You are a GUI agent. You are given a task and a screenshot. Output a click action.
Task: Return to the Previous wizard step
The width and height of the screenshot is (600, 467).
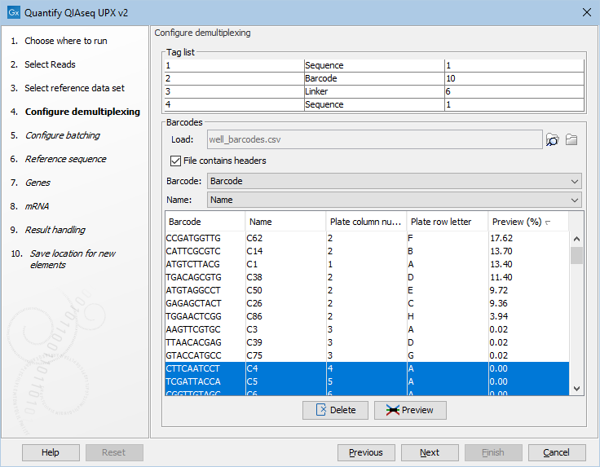[365, 452]
